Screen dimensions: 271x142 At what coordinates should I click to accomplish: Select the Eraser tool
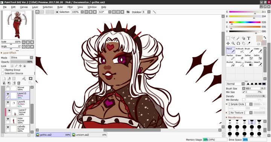[x=239, y=57]
